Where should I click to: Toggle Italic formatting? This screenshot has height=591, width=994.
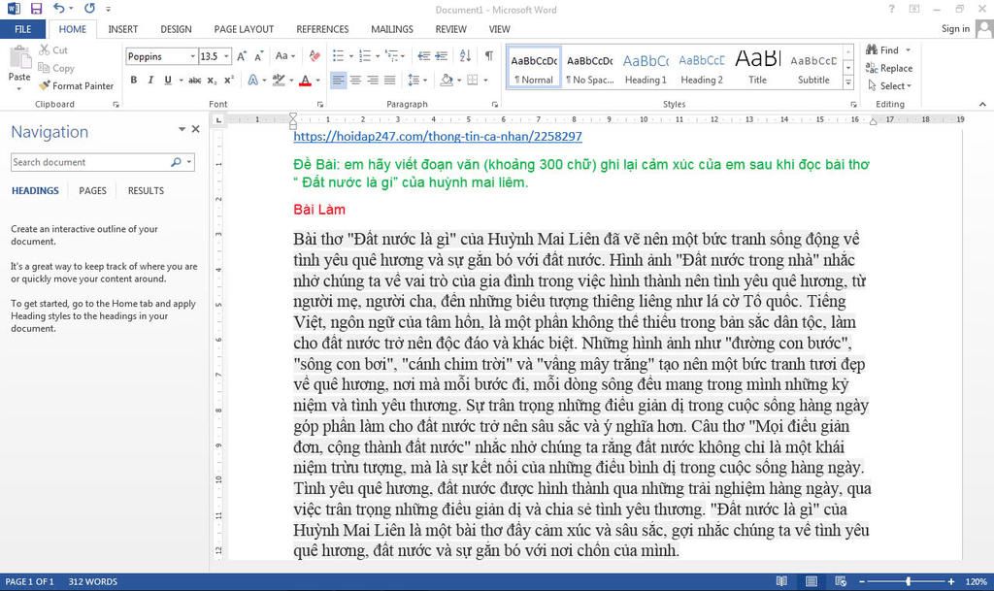click(x=150, y=80)
